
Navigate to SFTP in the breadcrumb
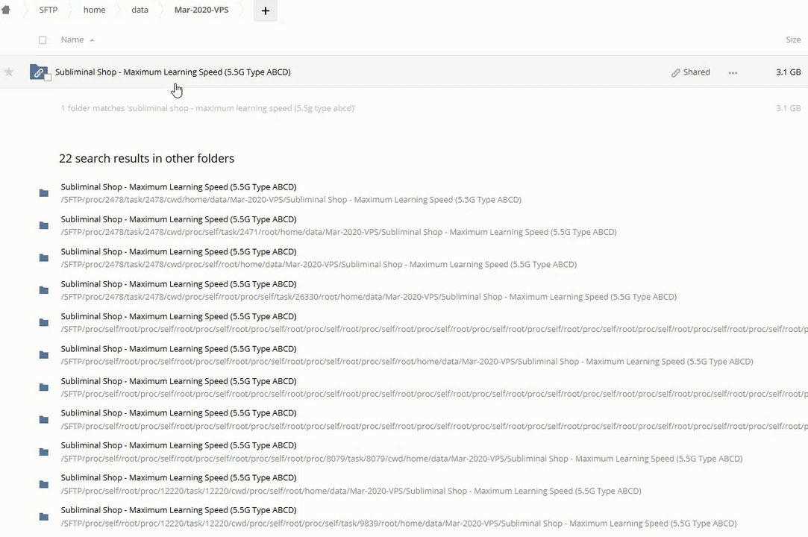(48, 10)
